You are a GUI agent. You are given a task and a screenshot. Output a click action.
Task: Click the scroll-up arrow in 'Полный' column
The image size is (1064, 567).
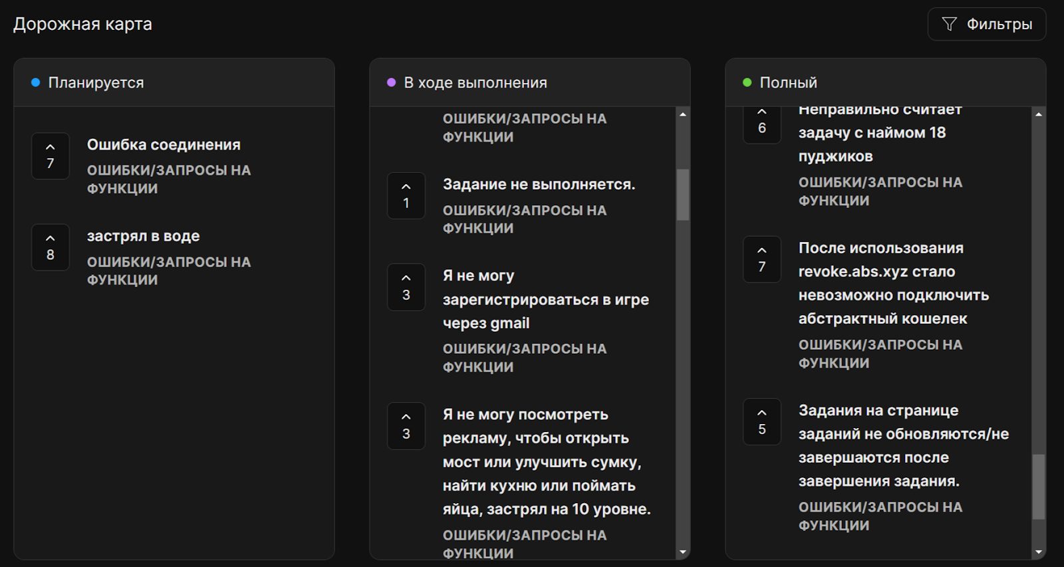tap(1039, 114)
